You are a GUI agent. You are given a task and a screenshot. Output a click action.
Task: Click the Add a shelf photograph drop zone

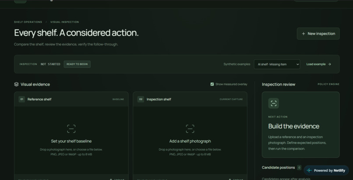click(x=190, y=140)
